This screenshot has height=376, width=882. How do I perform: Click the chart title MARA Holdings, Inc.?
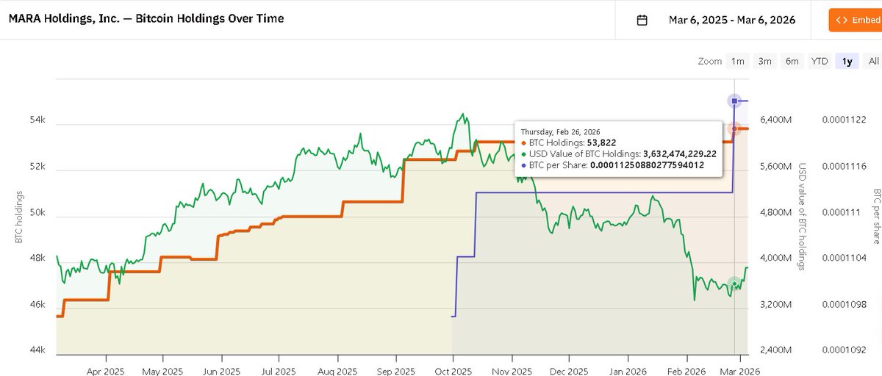(x=146, y=18)
